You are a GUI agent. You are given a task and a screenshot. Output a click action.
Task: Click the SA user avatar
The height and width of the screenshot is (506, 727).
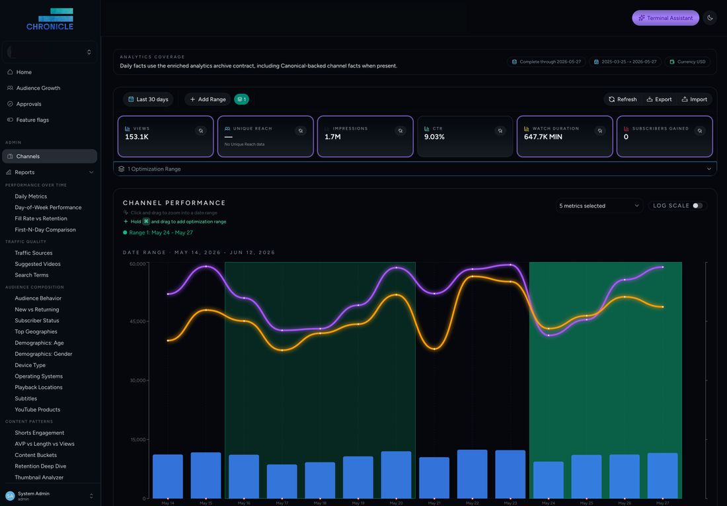pyautogui.click(x=10, y=496)
